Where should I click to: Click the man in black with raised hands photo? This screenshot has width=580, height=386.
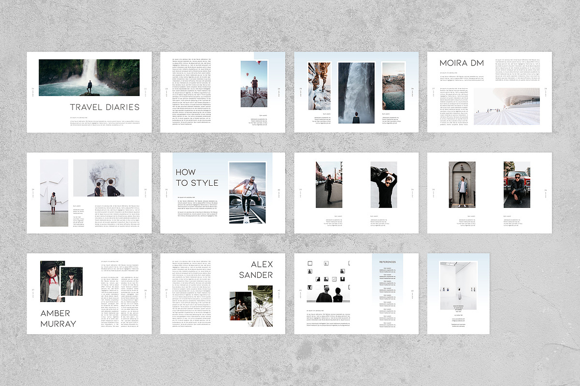coord(384,184)
